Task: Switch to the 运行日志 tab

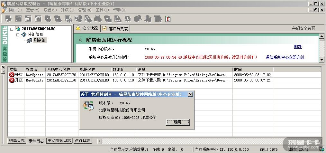Action: point(83,140)
